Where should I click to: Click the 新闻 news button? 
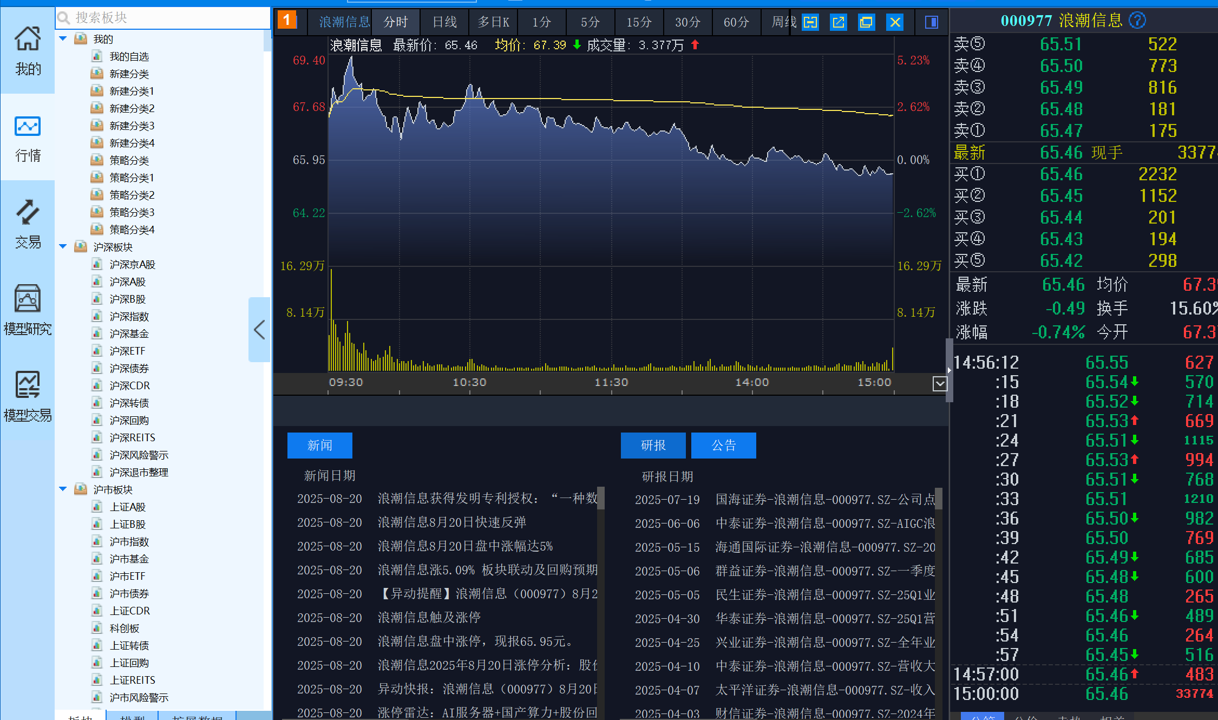point(320,446)
